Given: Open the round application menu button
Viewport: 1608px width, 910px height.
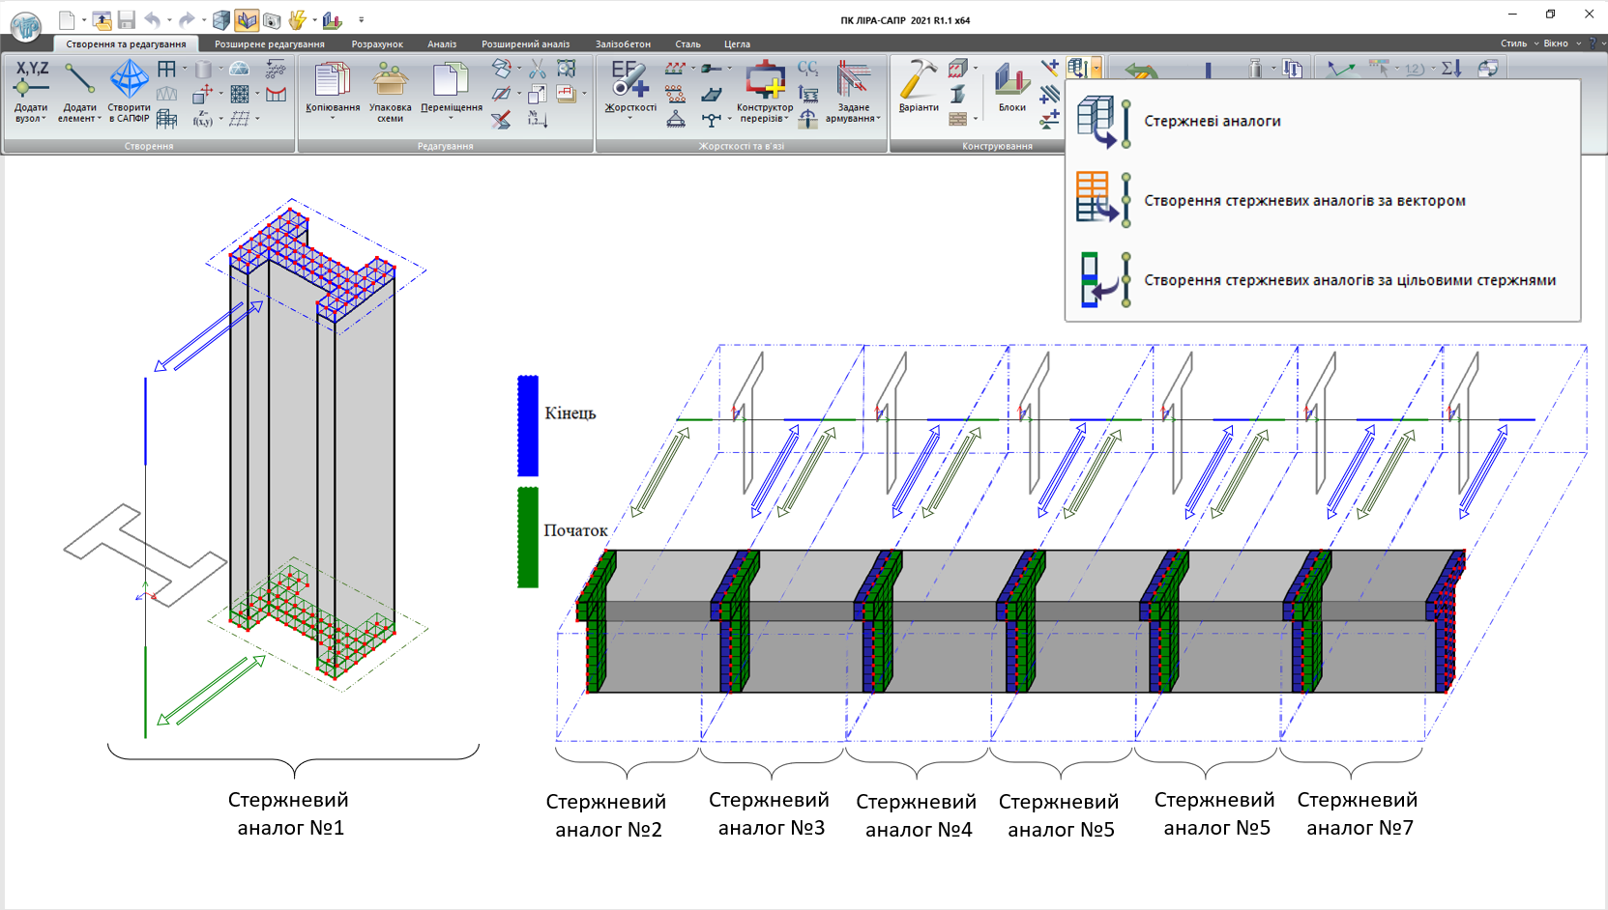Looking at the screenshot, I should [x=26, y=25].
